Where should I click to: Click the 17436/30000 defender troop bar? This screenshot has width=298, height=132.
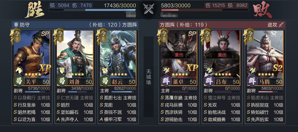click(92, 10)
